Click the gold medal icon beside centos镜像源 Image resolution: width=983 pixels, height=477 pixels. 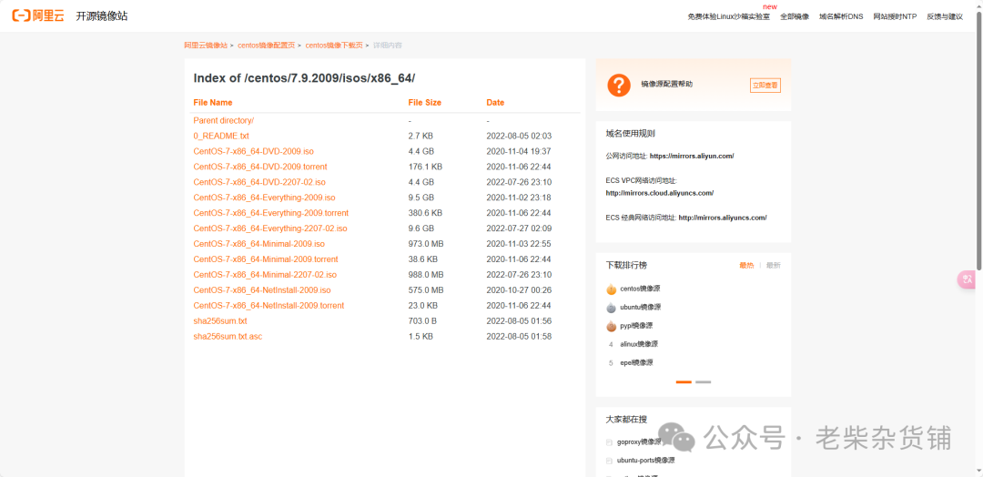tap(612, 289)
